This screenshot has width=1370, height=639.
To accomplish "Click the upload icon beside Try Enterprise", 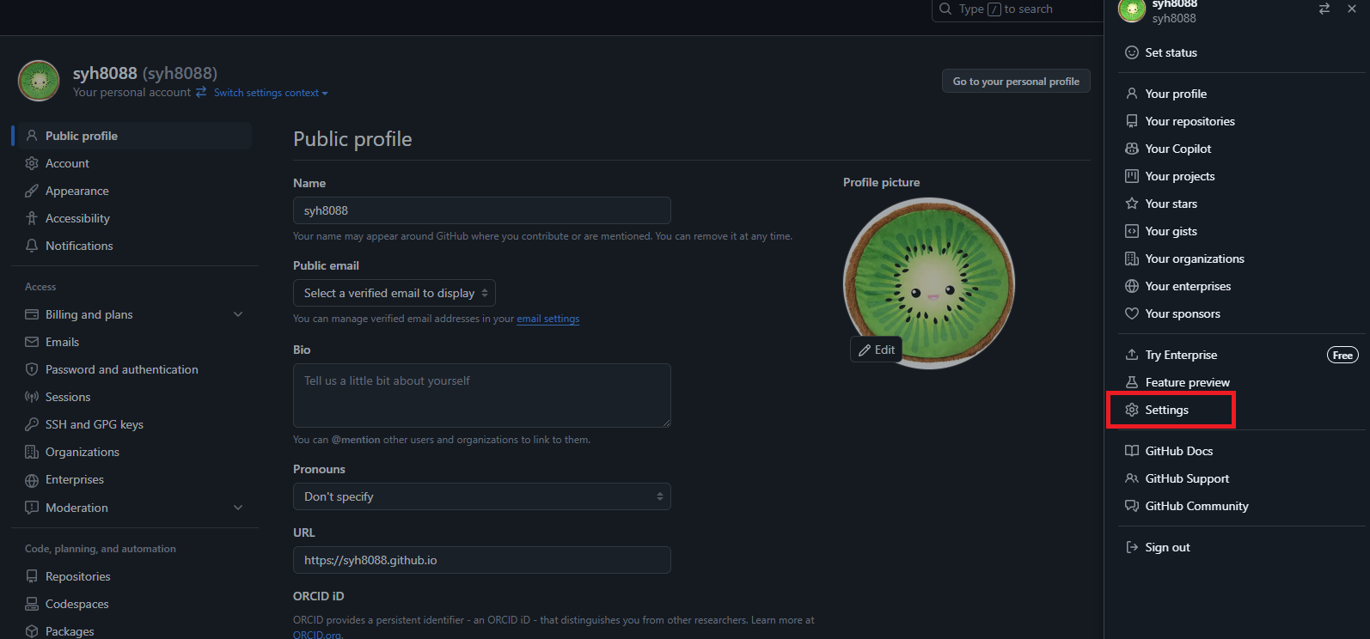I will (1132, 355).
